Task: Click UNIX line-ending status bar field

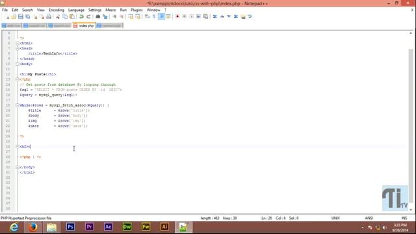Action: [x=335, y=218]
